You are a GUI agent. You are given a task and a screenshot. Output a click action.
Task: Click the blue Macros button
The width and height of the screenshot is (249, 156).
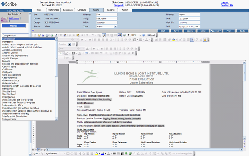click(x=13, y=26)
